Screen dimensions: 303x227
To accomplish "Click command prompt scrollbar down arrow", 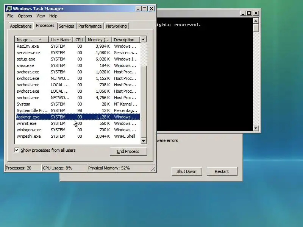I will click(256, 128).
